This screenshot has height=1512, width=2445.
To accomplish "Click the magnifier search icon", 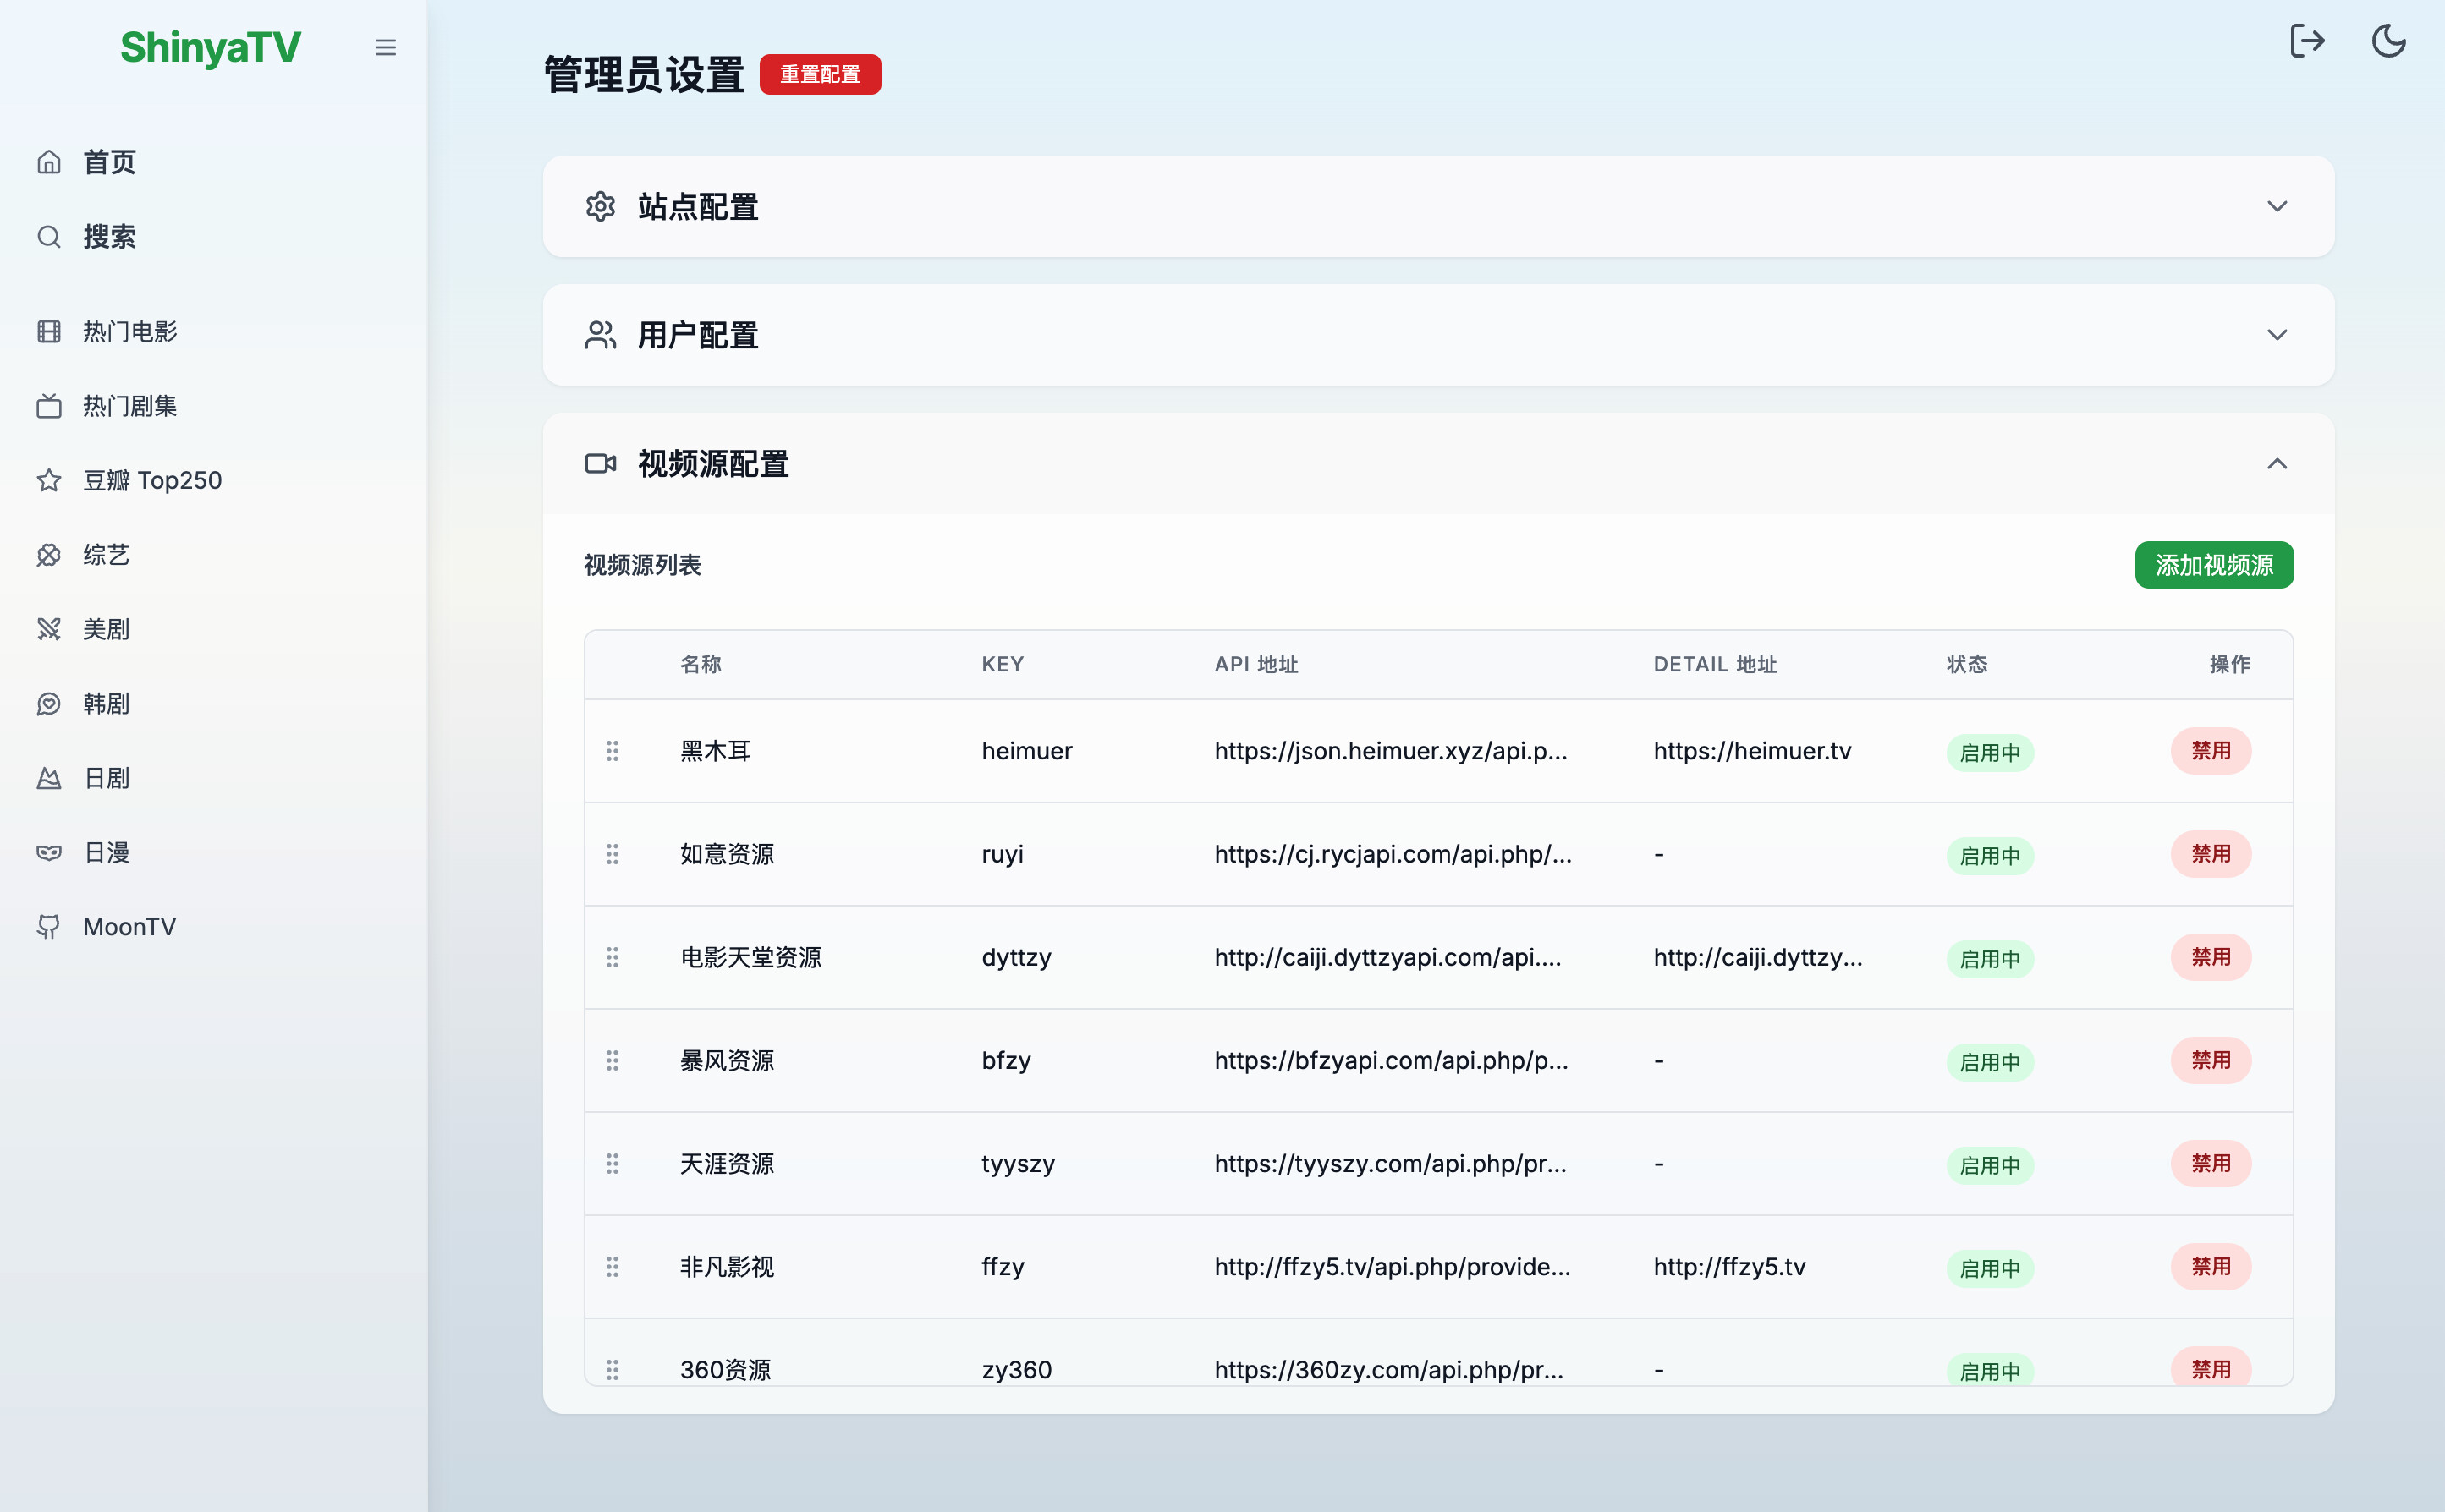I will (x=49, y=237).
